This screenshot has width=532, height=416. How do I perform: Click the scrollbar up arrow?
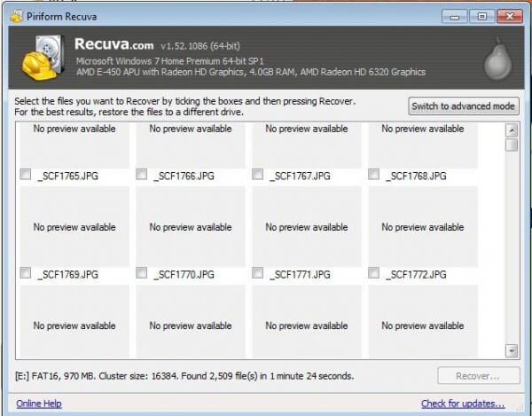(512, 130)
